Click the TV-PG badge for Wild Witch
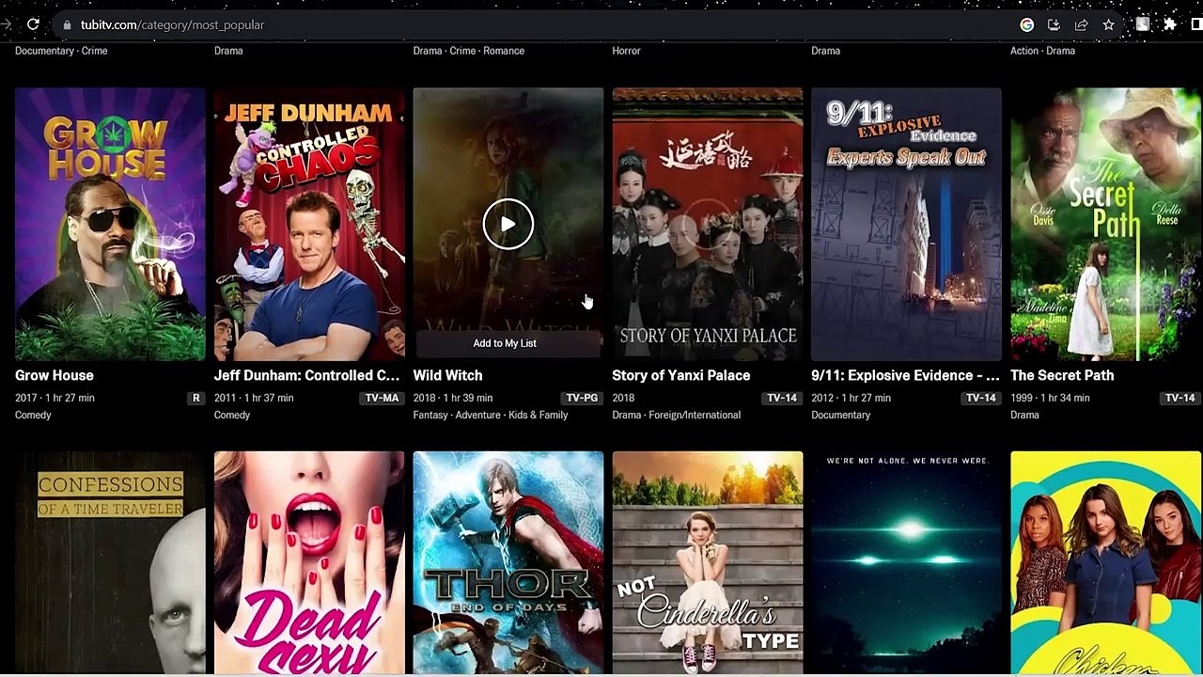Viewport: 1203px width, 677px height. coord(582,398)
